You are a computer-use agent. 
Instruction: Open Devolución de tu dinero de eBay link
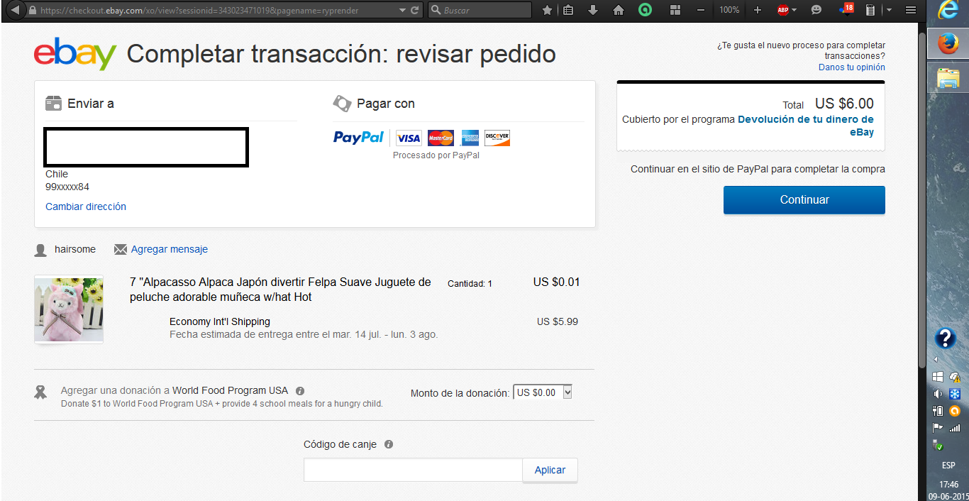806,126
